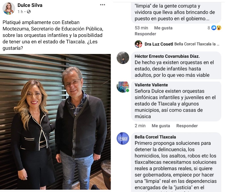Reply to Valiente Valiente's comment
The image size is (227, 192).
(187, 126)
